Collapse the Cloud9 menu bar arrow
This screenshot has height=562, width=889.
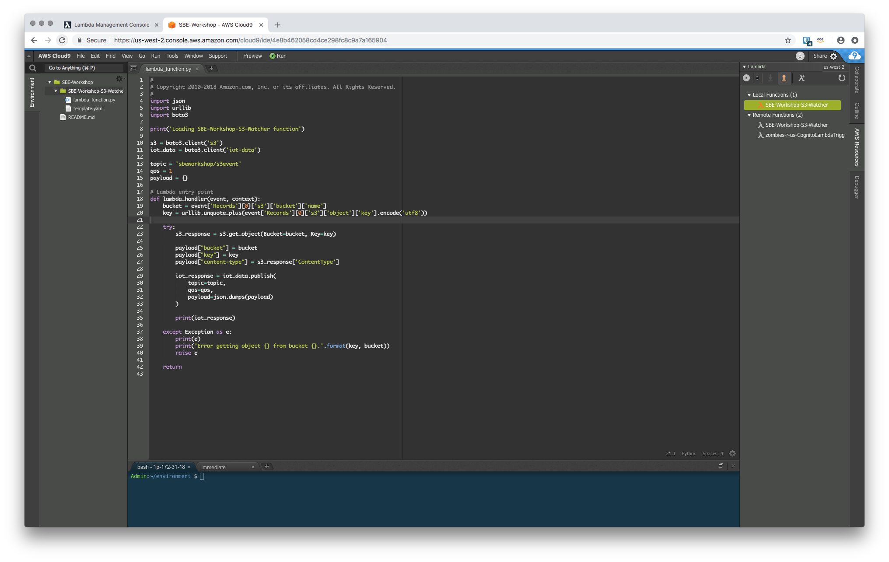(29, 56)
